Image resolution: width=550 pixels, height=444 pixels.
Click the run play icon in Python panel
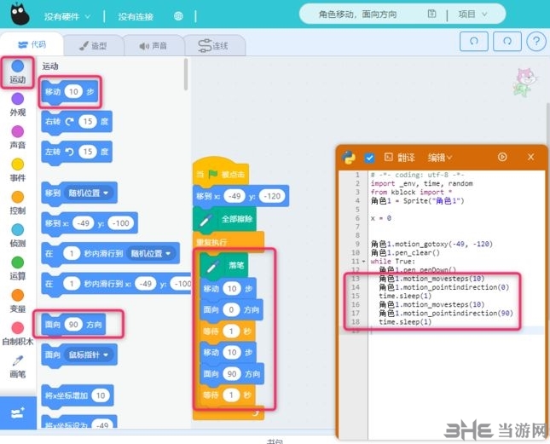pyautogui.click(x=502, y=157)
